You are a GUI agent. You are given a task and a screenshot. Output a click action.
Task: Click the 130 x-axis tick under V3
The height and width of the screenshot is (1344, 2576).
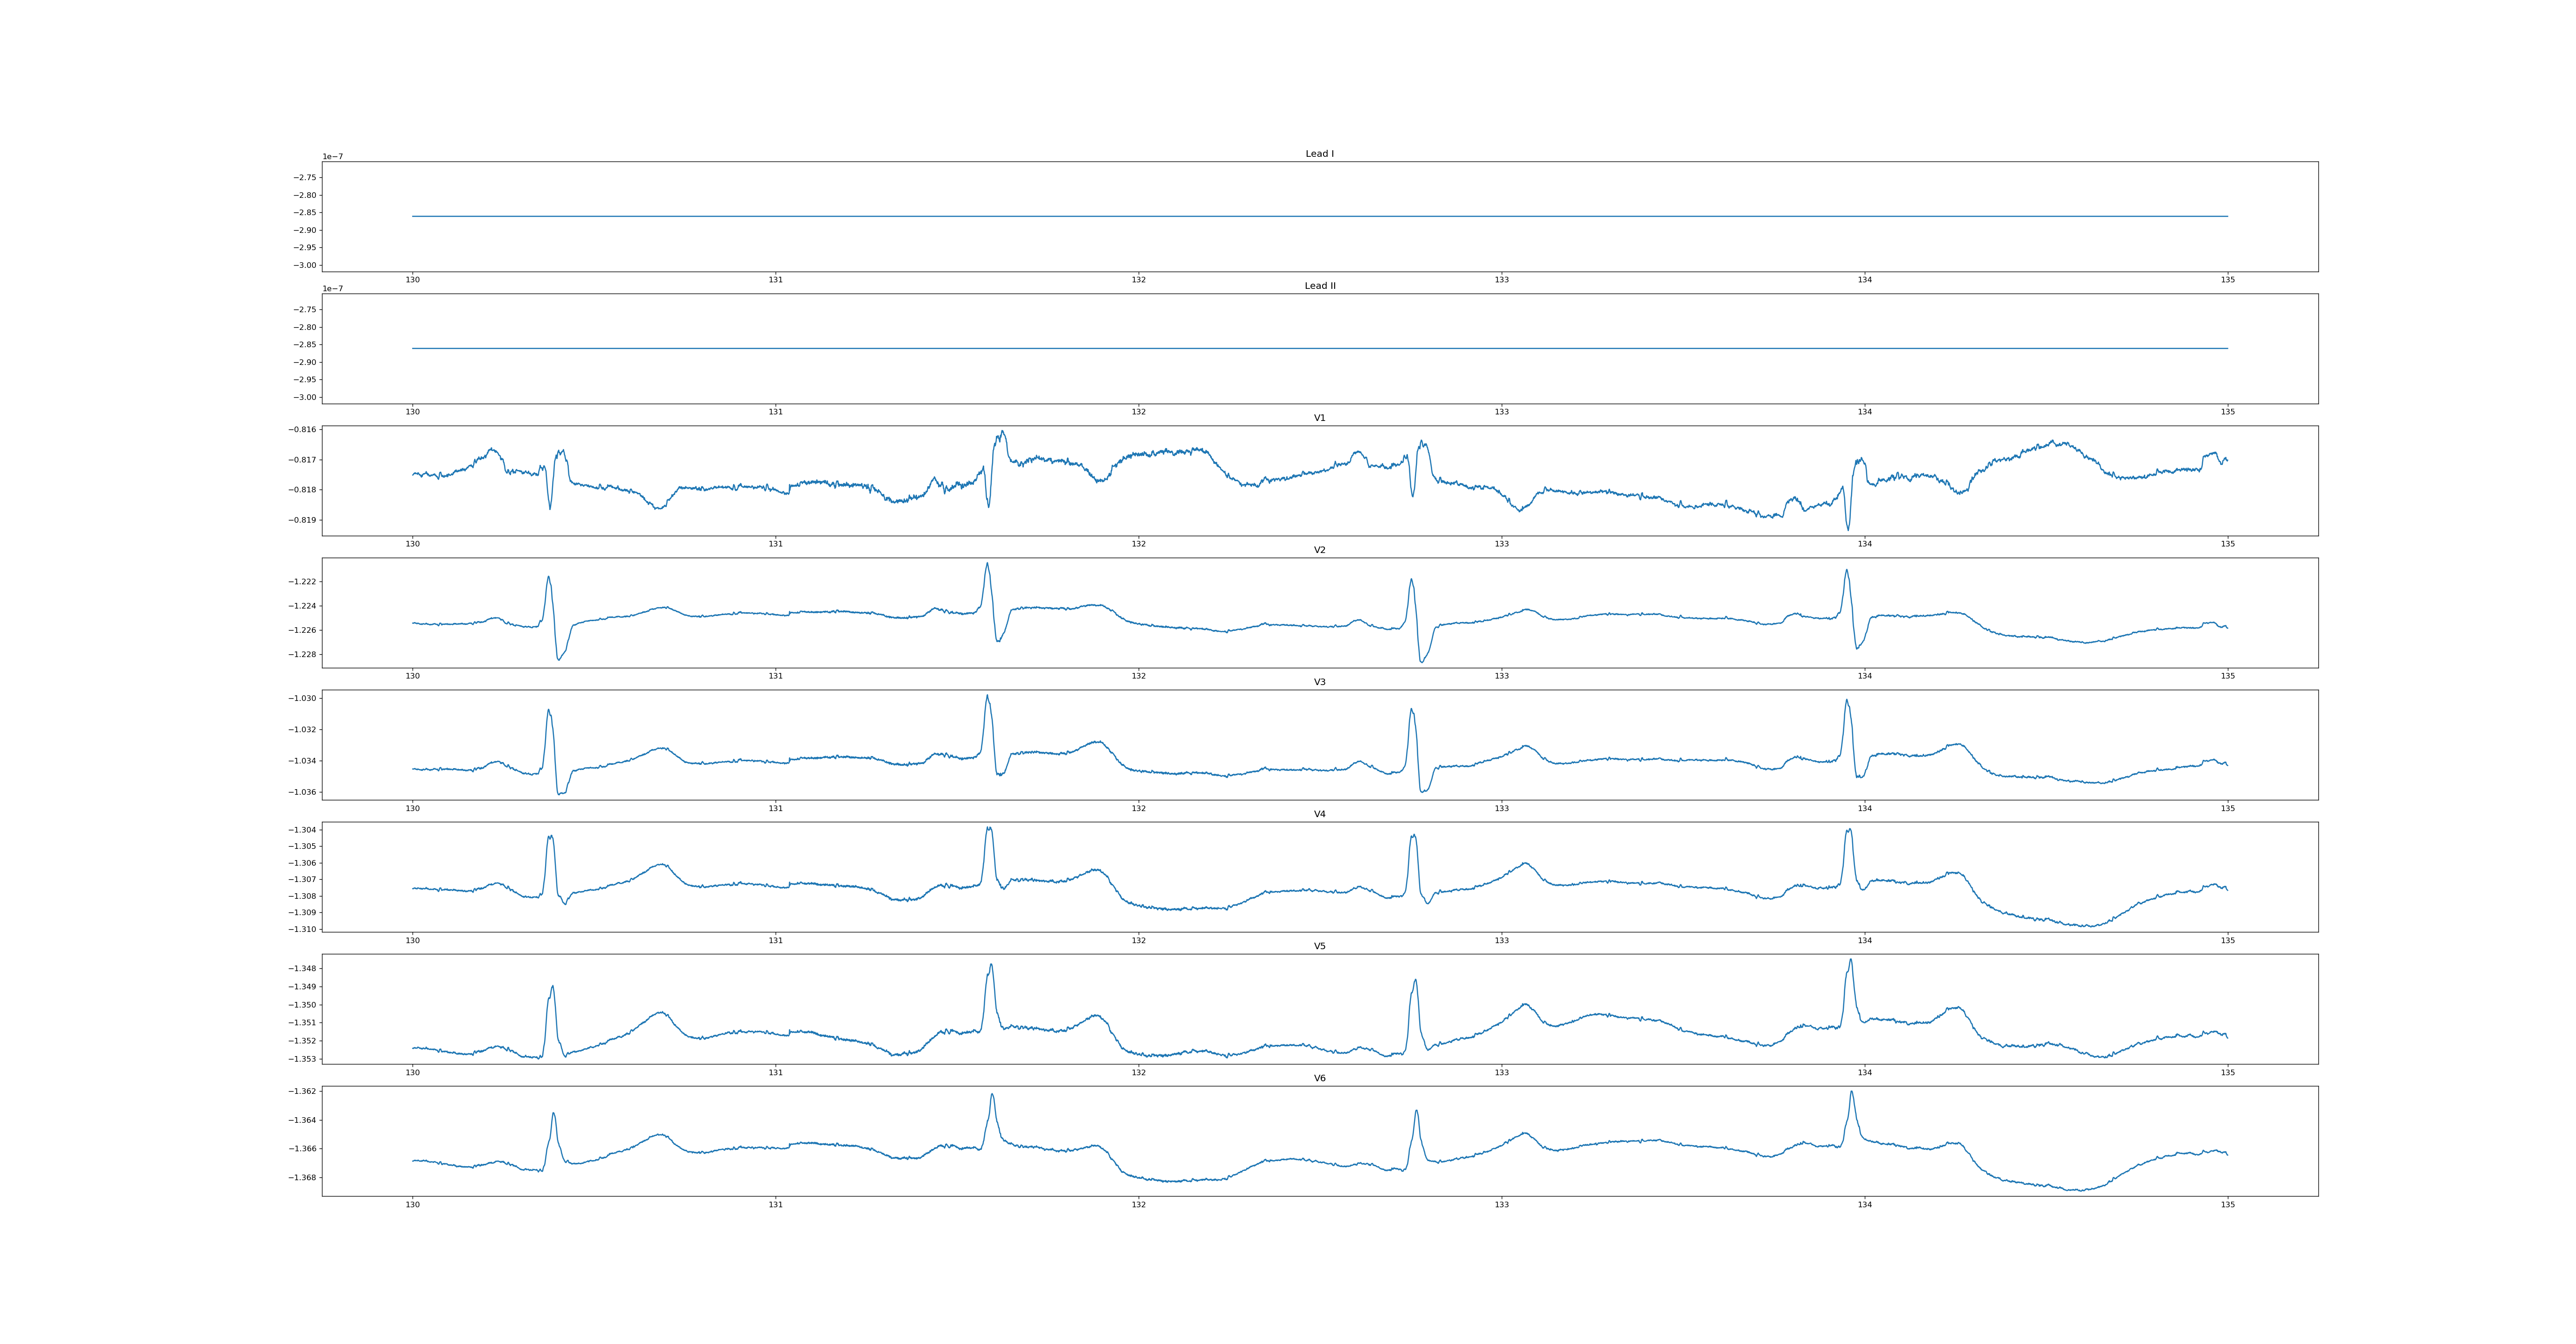pos(412,808)
